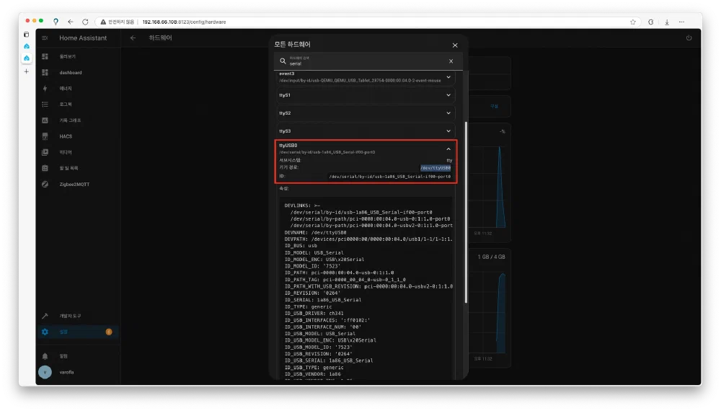Open developer tools hammer icon

click(45, 316)
